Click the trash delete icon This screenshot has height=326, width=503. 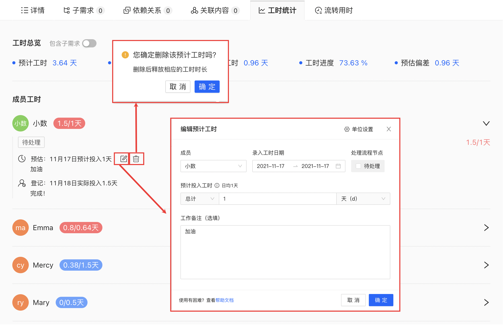(x=136, y=159)
